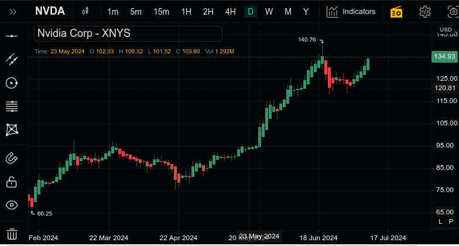Click the 120.81 crosshair price label
Screen dimensions: 459x246
click(445, 88)
